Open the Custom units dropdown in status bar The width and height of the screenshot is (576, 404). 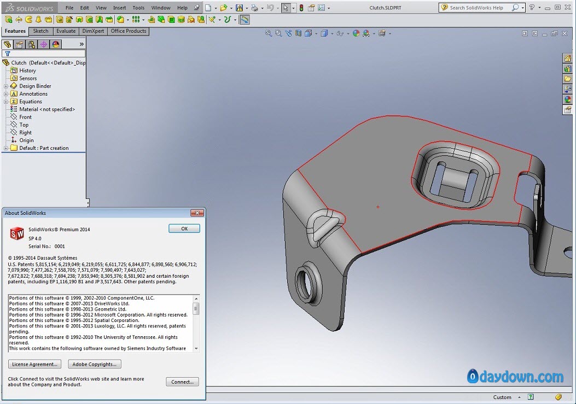coord(519,397)
